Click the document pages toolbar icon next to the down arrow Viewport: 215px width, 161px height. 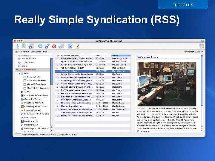click(x=24, y=46)
